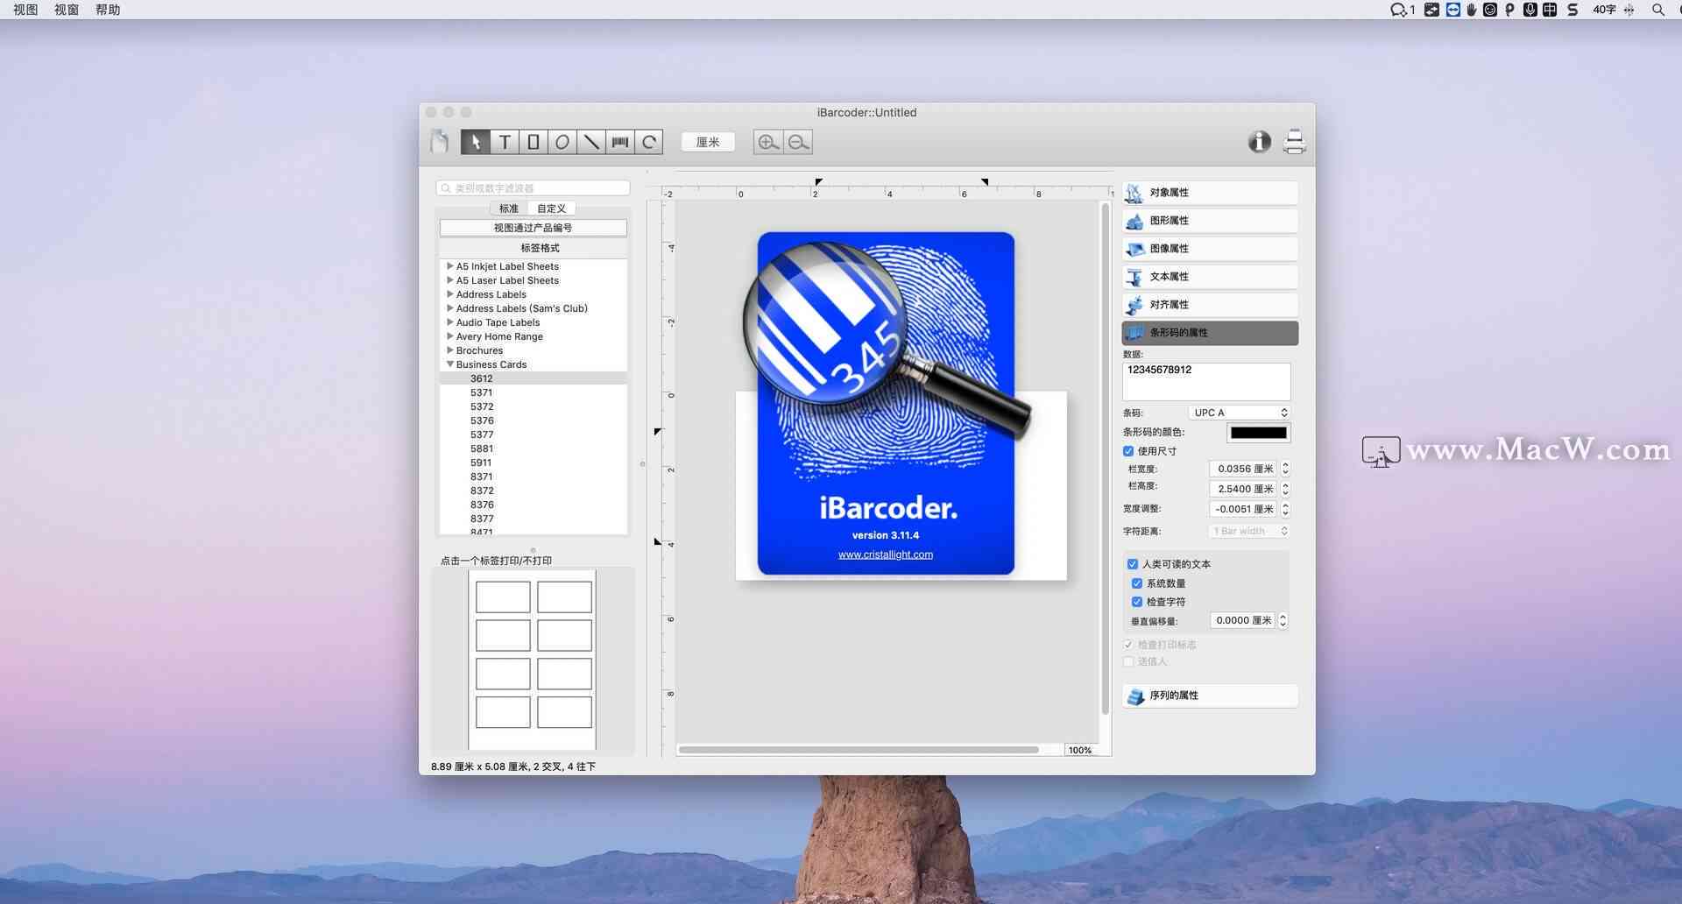The height and width of the screenshot is (904, 1682).
Task: Select the Rectangle tool
Action: tap(534, 142)
